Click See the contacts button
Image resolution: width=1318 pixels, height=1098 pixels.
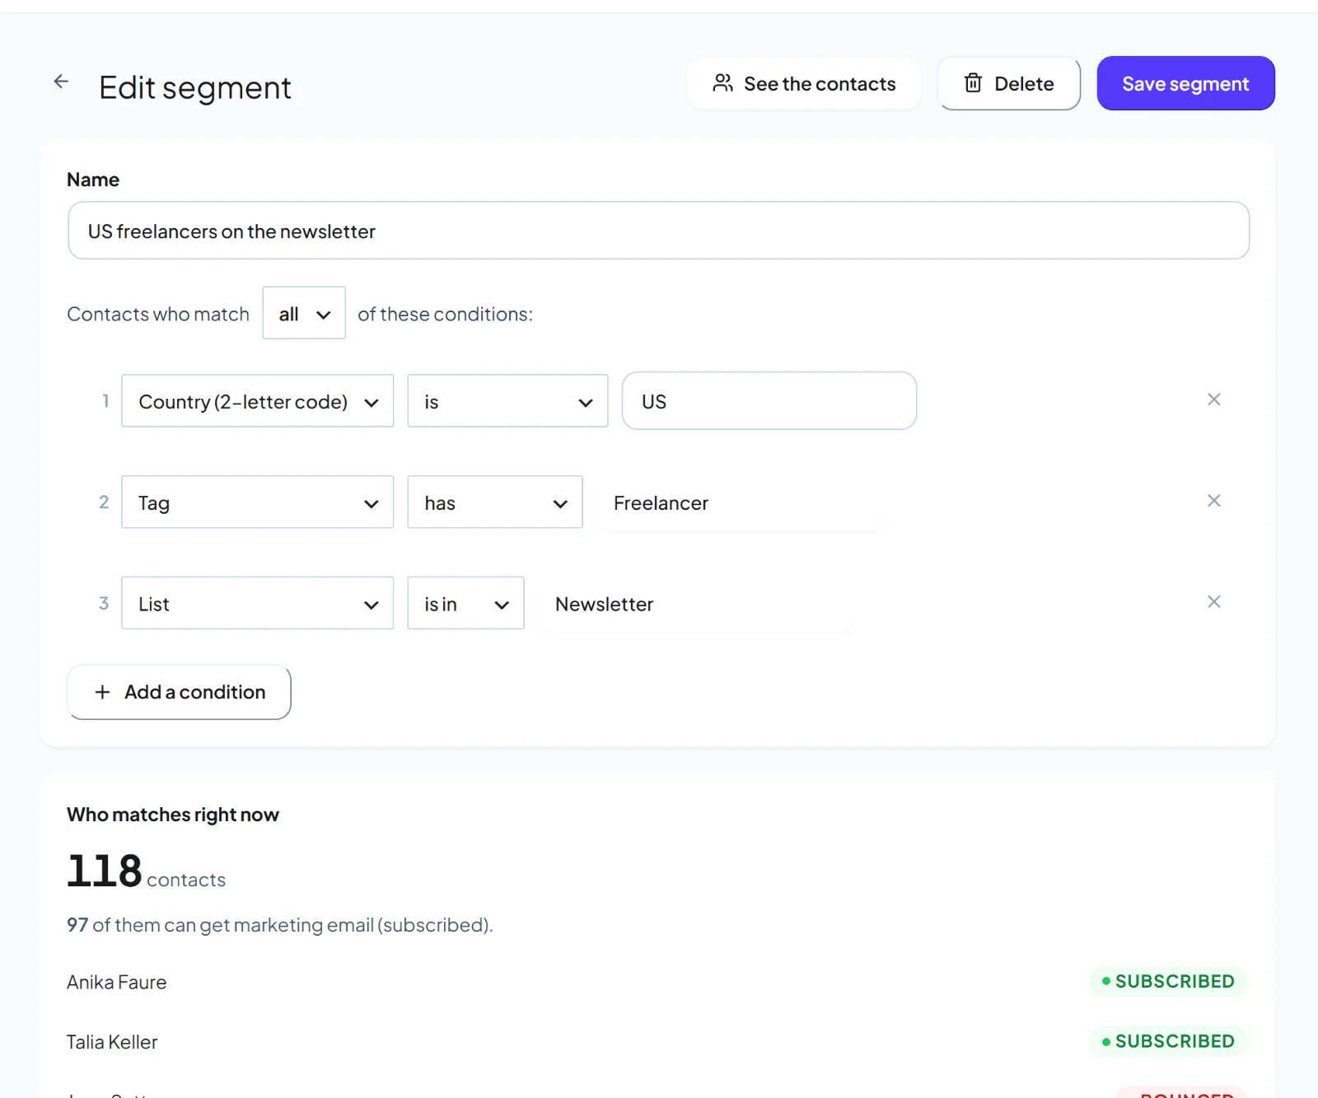pos(804,83)
